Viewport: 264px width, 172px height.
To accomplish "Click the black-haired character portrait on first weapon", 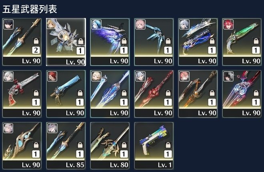I will [8, 24].
